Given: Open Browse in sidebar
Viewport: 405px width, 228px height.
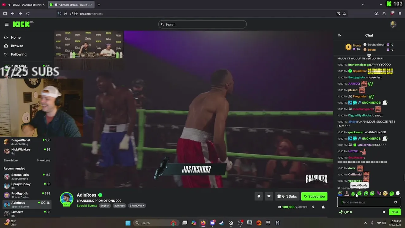Looking at the screenshot, I should click(13, 46).
